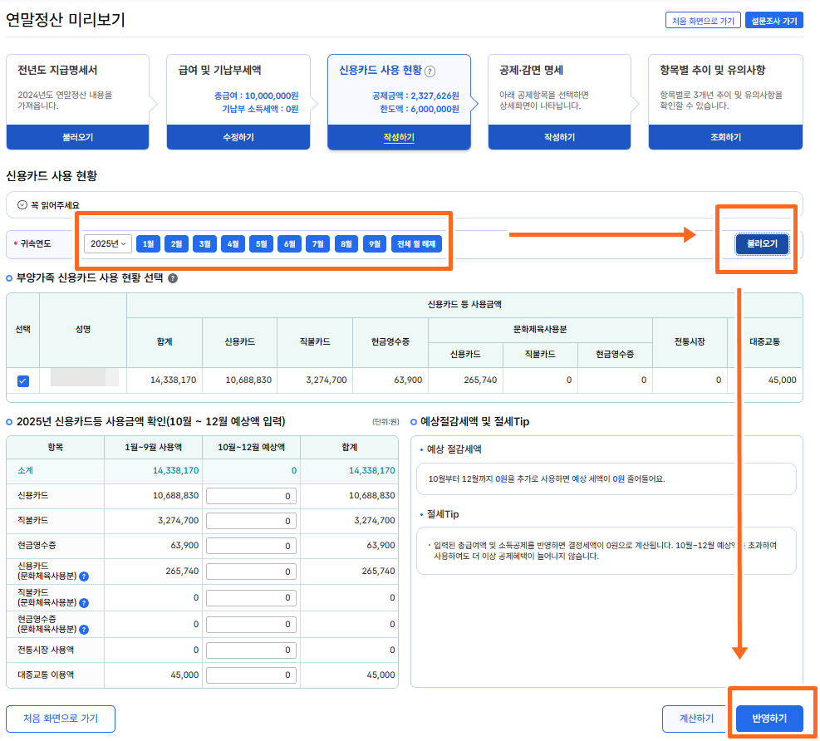Click the 전통시장 사용액 예상액 input

coord(251,650)
